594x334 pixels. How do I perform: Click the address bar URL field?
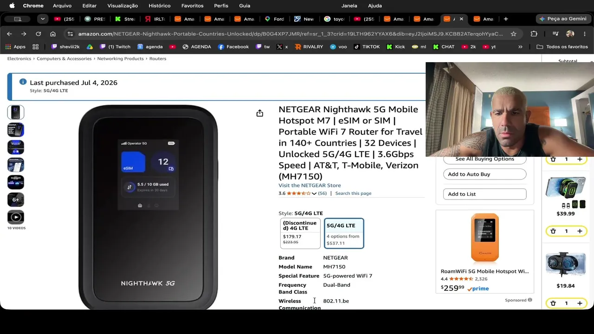(x=291, y=34)
